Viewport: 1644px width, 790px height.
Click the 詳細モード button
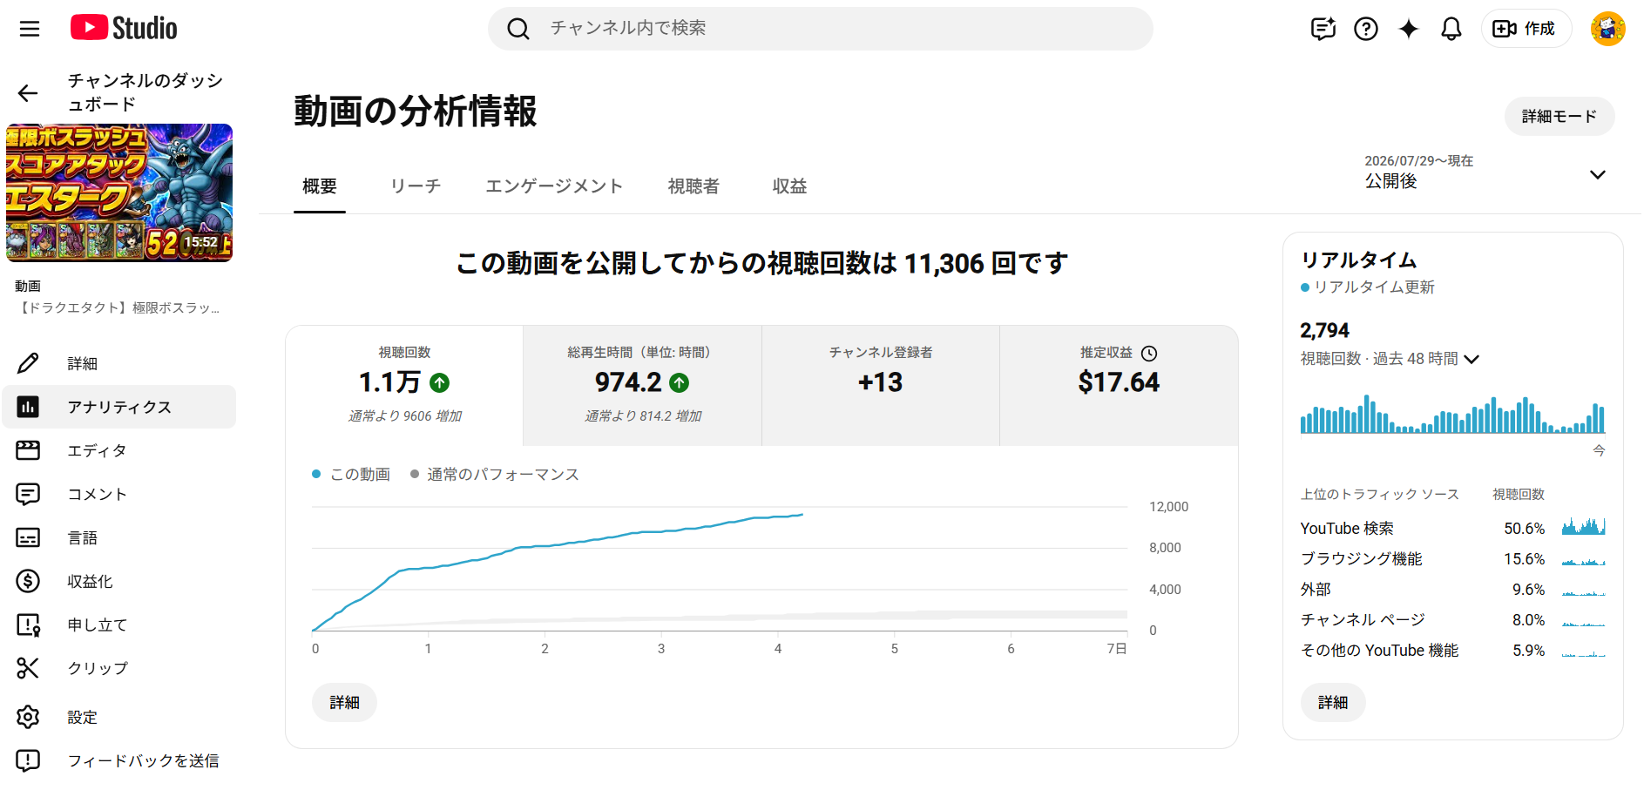[1559, 116]
